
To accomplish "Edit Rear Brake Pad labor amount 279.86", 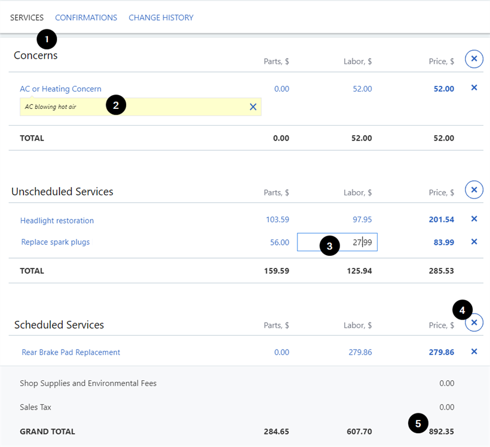I will (x=360, y=352).
